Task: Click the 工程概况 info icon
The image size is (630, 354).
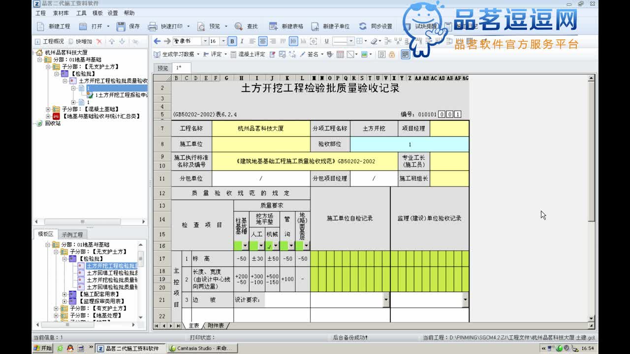Action: 38,42
